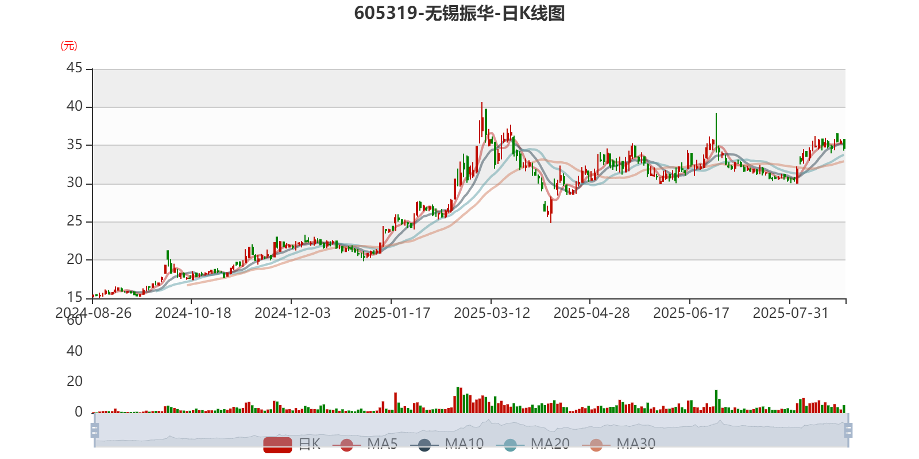Image resolution: width=919 pixels, height=459 pixels.
Task: Click the chart title 605319-无锡振华-日K线图
Action: coord(459,13)
